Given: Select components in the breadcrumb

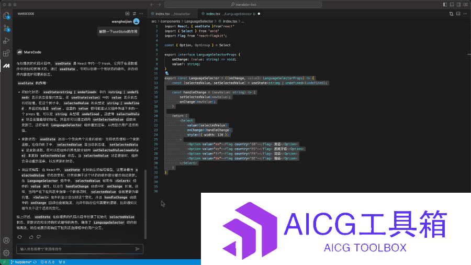Looking at the screenshot, I should 170,21.
